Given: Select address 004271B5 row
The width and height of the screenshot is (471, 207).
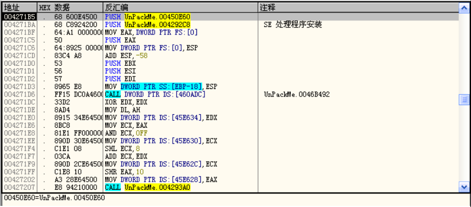Looking at the screenshot, I should [x=230, y=17].
